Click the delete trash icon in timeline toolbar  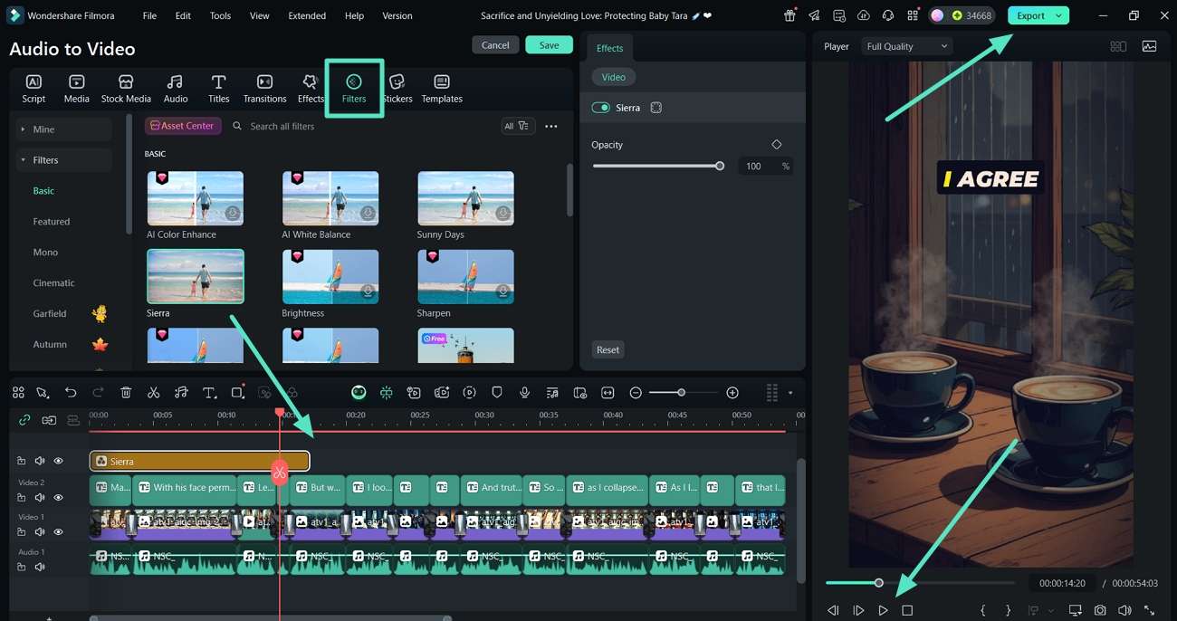click(x=126, y=393)
